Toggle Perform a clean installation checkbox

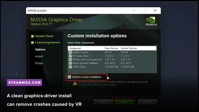[x=69, y=77]
